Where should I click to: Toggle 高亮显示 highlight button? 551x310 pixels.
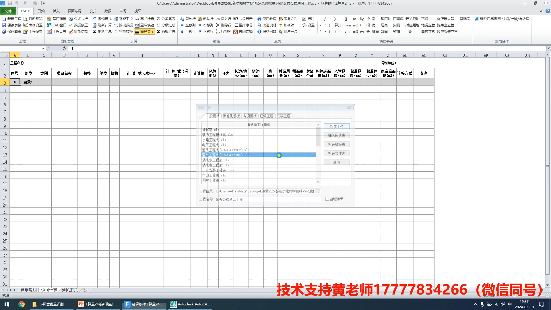[145, 32]
